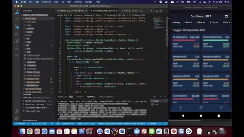Select zsh terminal in terminal list
The width and height of the screenshot is (244, 137).
pos(159,104)
